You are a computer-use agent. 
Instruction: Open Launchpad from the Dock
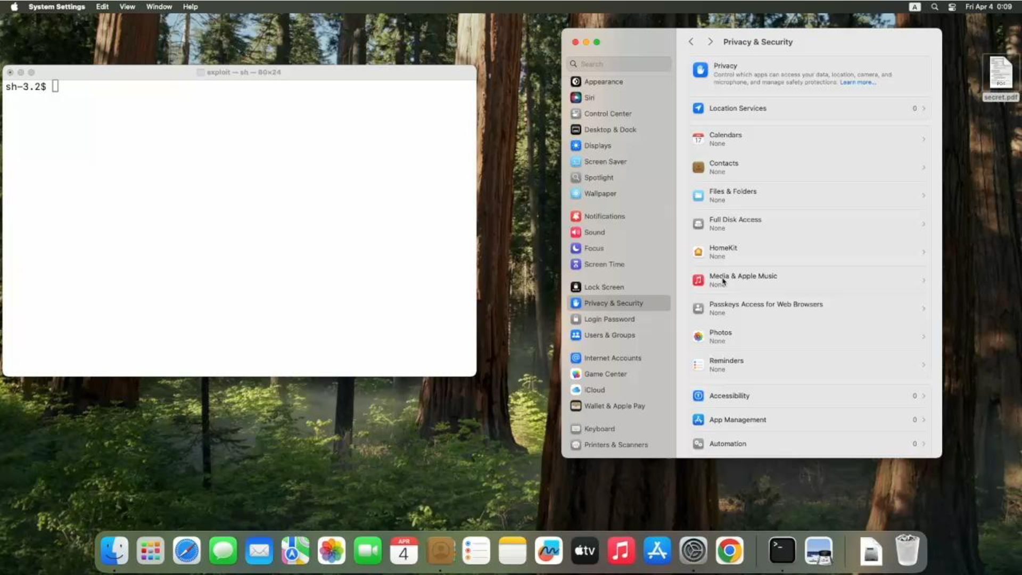tap(151, 551)
